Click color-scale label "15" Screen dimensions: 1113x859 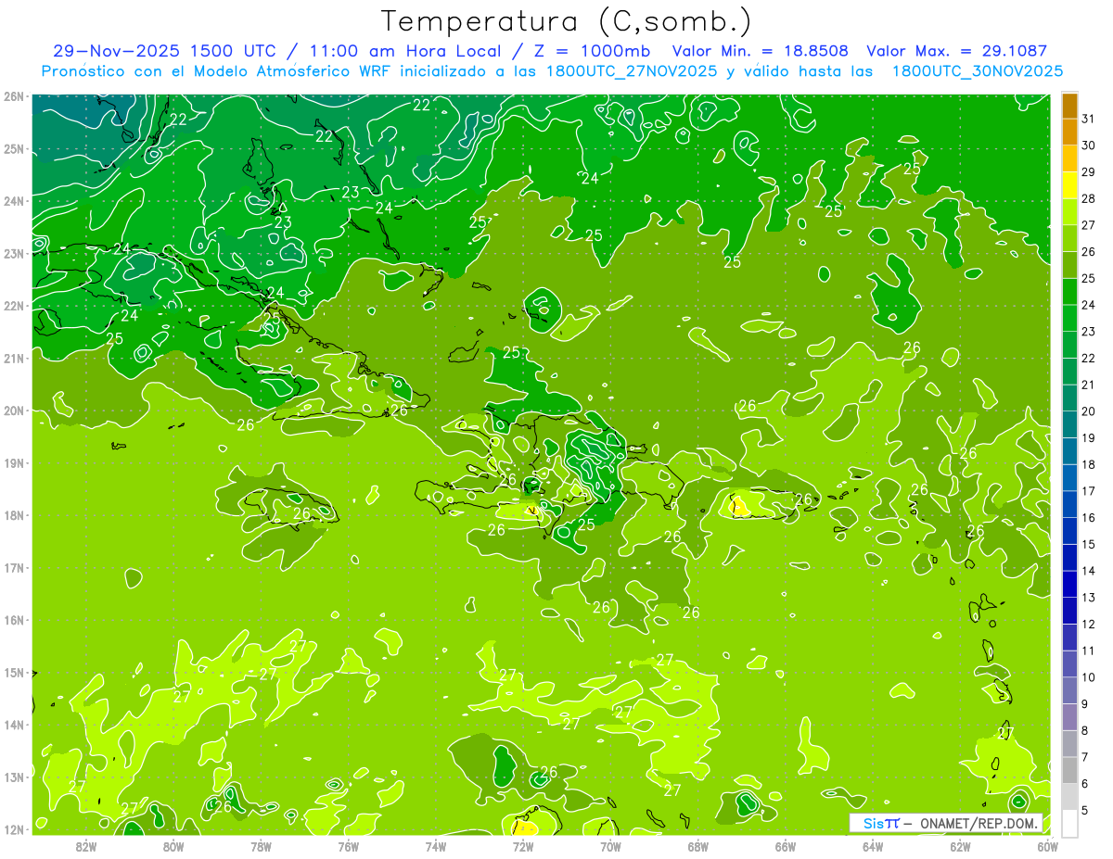click(1089, 544)
